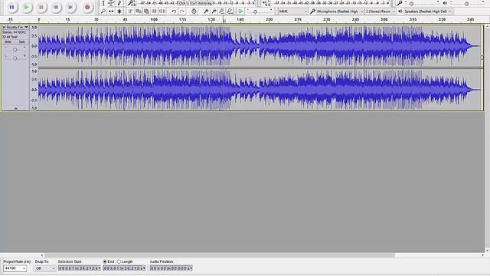Select the Zoom tool magnifier

pos(103,11)
